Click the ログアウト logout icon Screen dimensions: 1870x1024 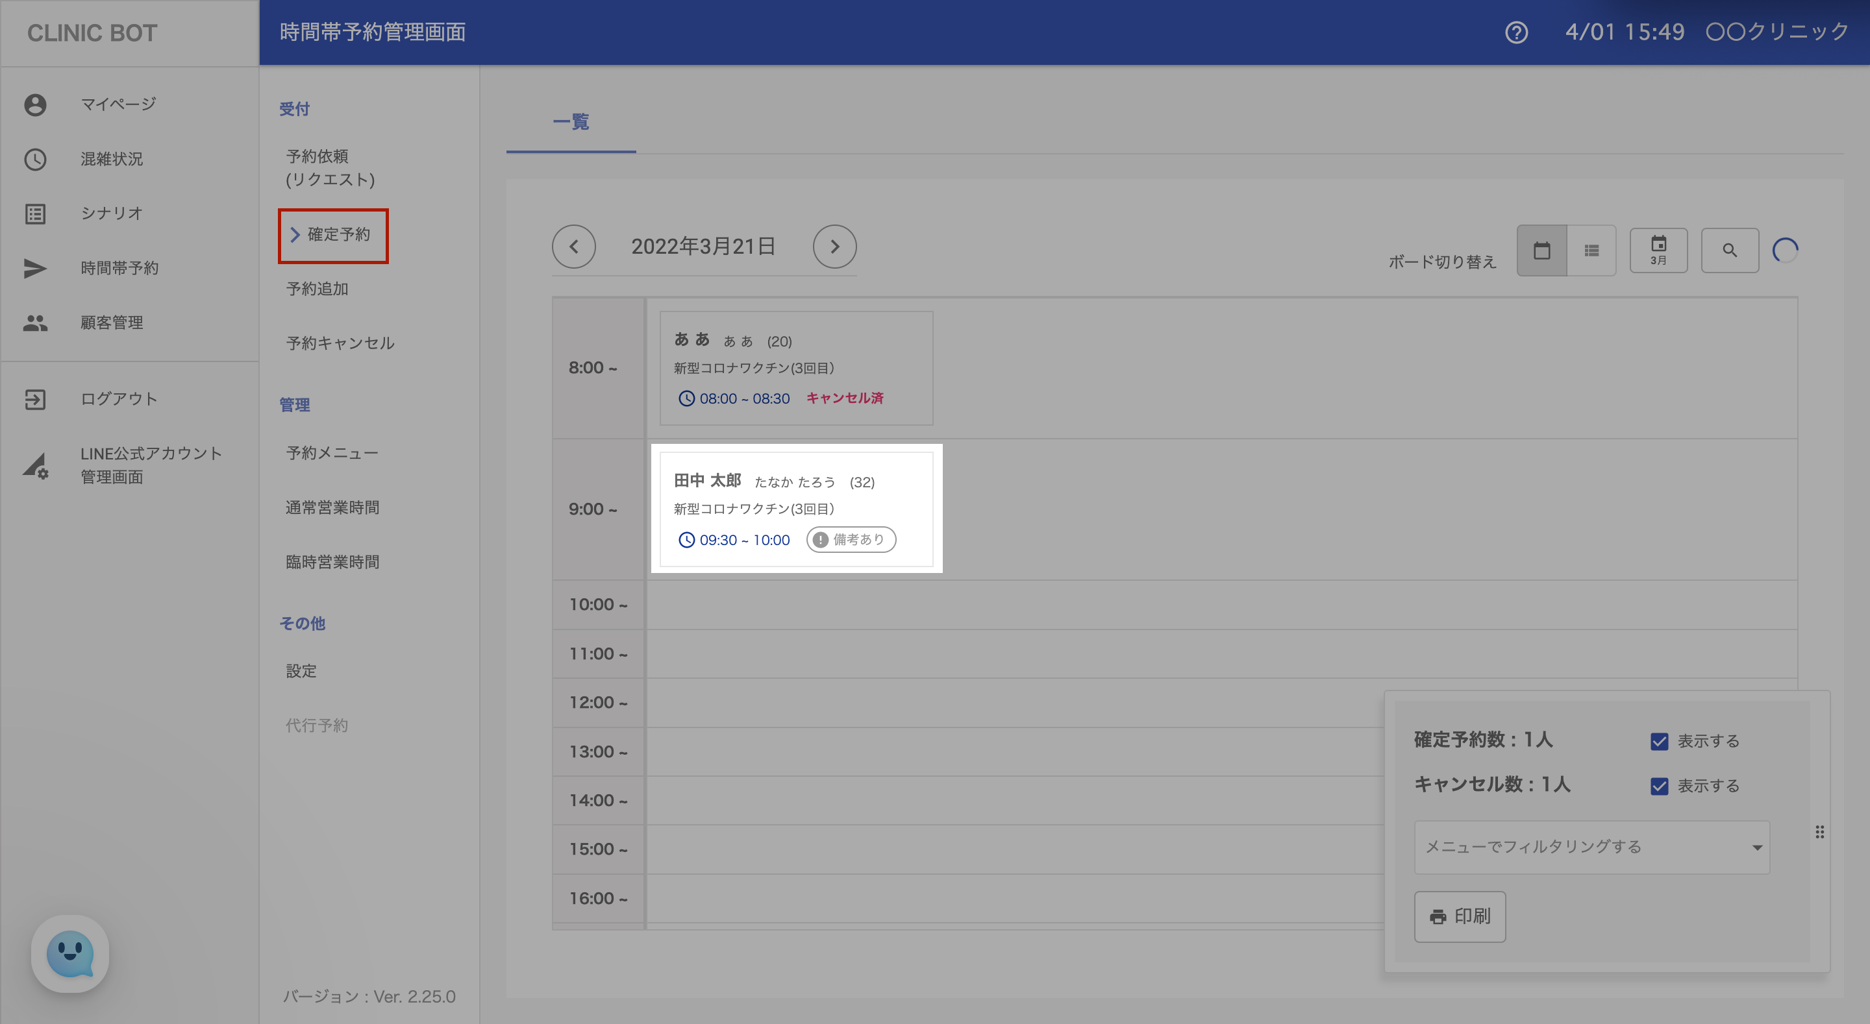[x=35, y=399]
